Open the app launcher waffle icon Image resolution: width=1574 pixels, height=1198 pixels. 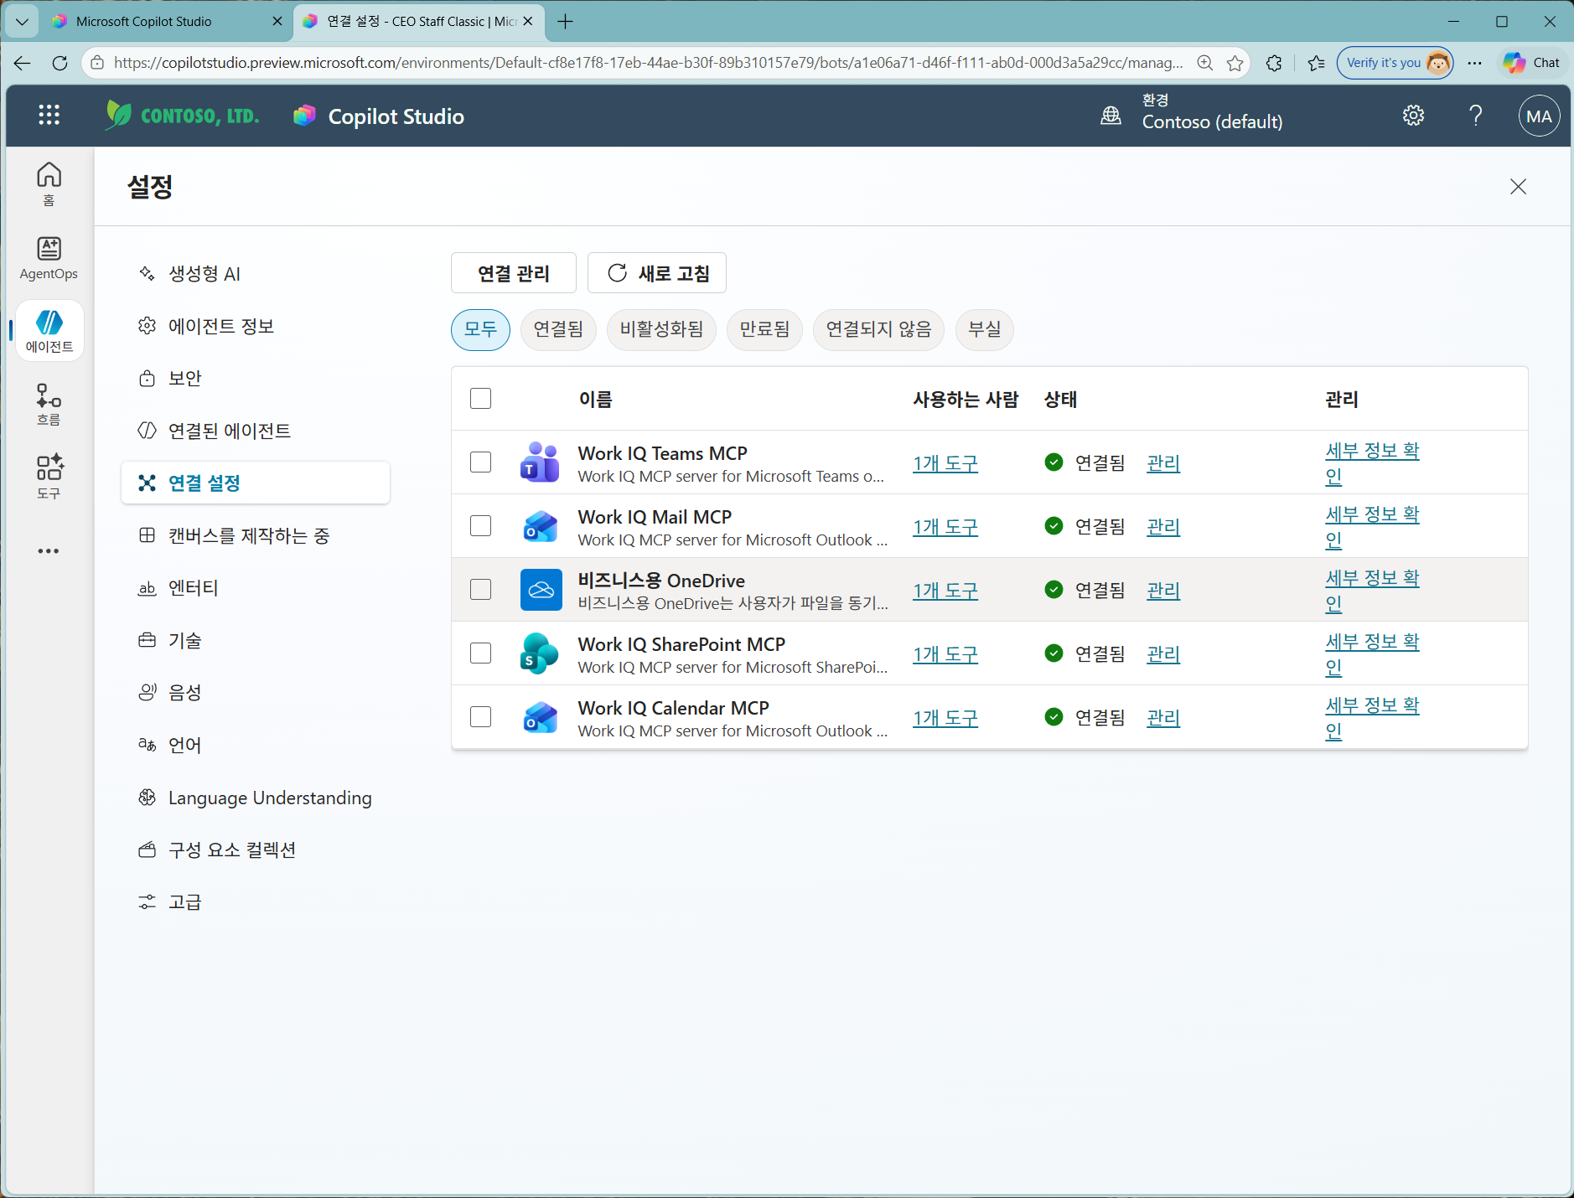49,116
